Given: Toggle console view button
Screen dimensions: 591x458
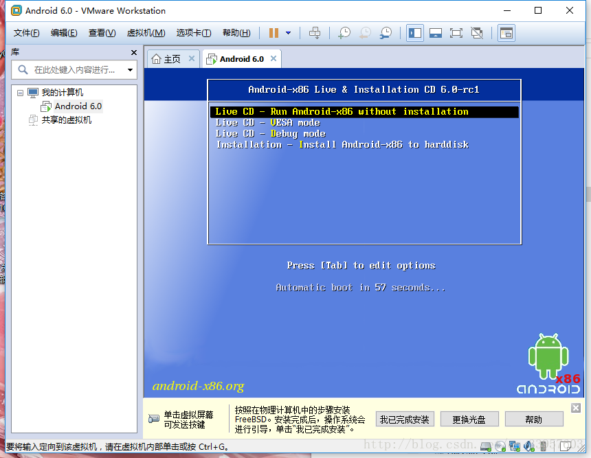Looking at the screenshot, I should pos(506,33).
